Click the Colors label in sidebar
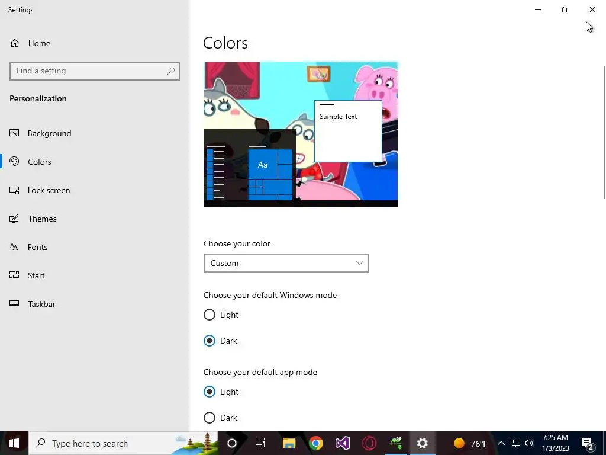 point(40,162)
